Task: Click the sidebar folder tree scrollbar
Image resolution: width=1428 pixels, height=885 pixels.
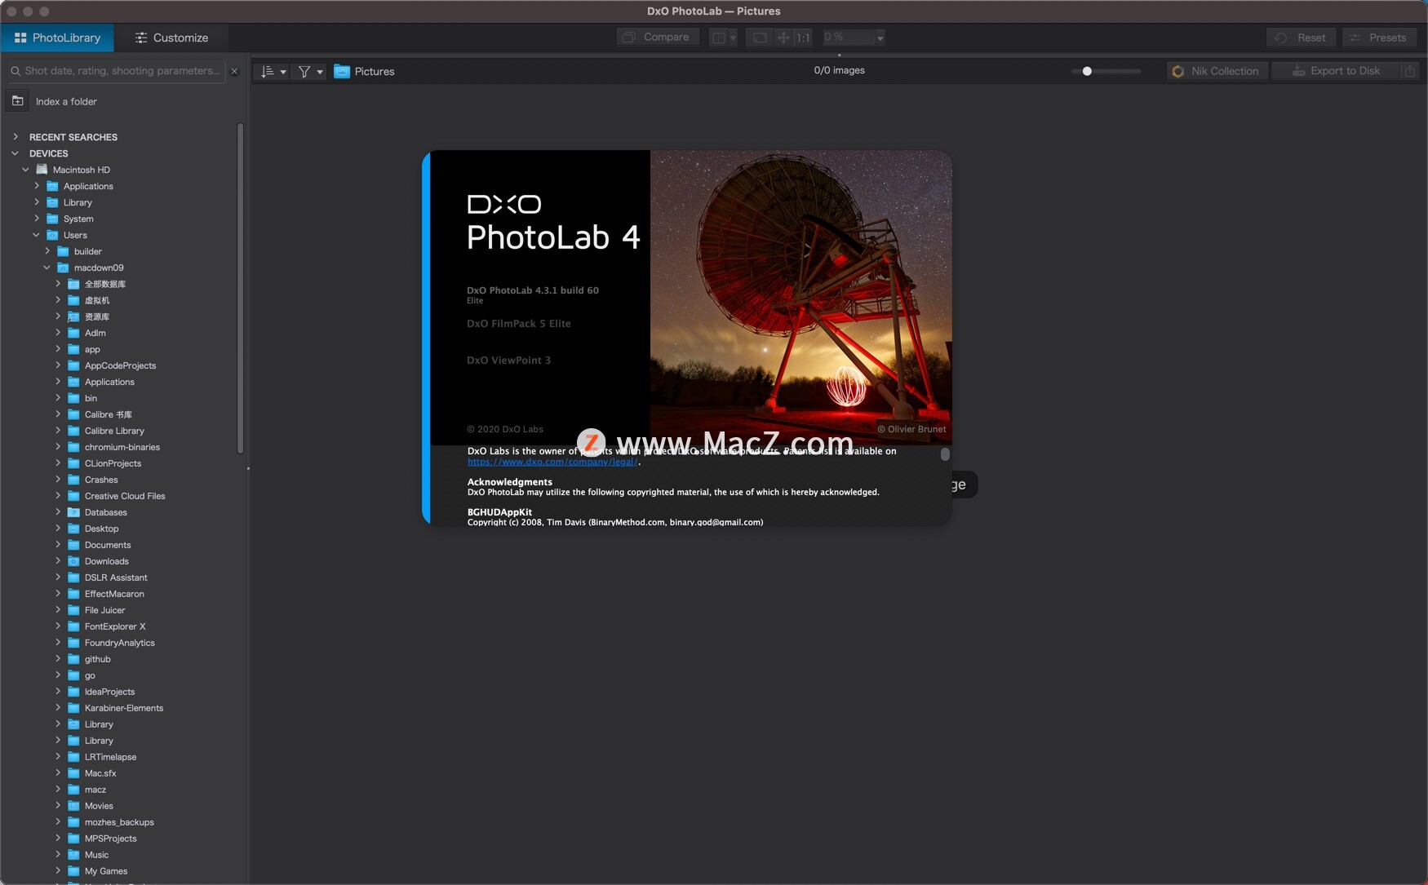Action: (x=240, y=288)
